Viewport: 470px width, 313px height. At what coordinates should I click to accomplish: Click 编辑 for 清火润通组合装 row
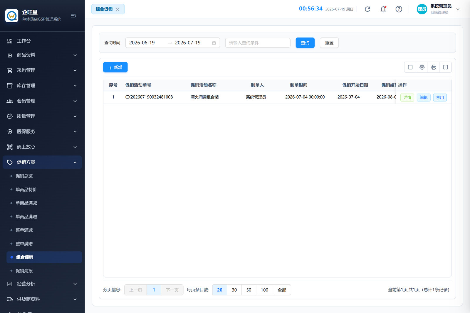(x=424, y=97)
